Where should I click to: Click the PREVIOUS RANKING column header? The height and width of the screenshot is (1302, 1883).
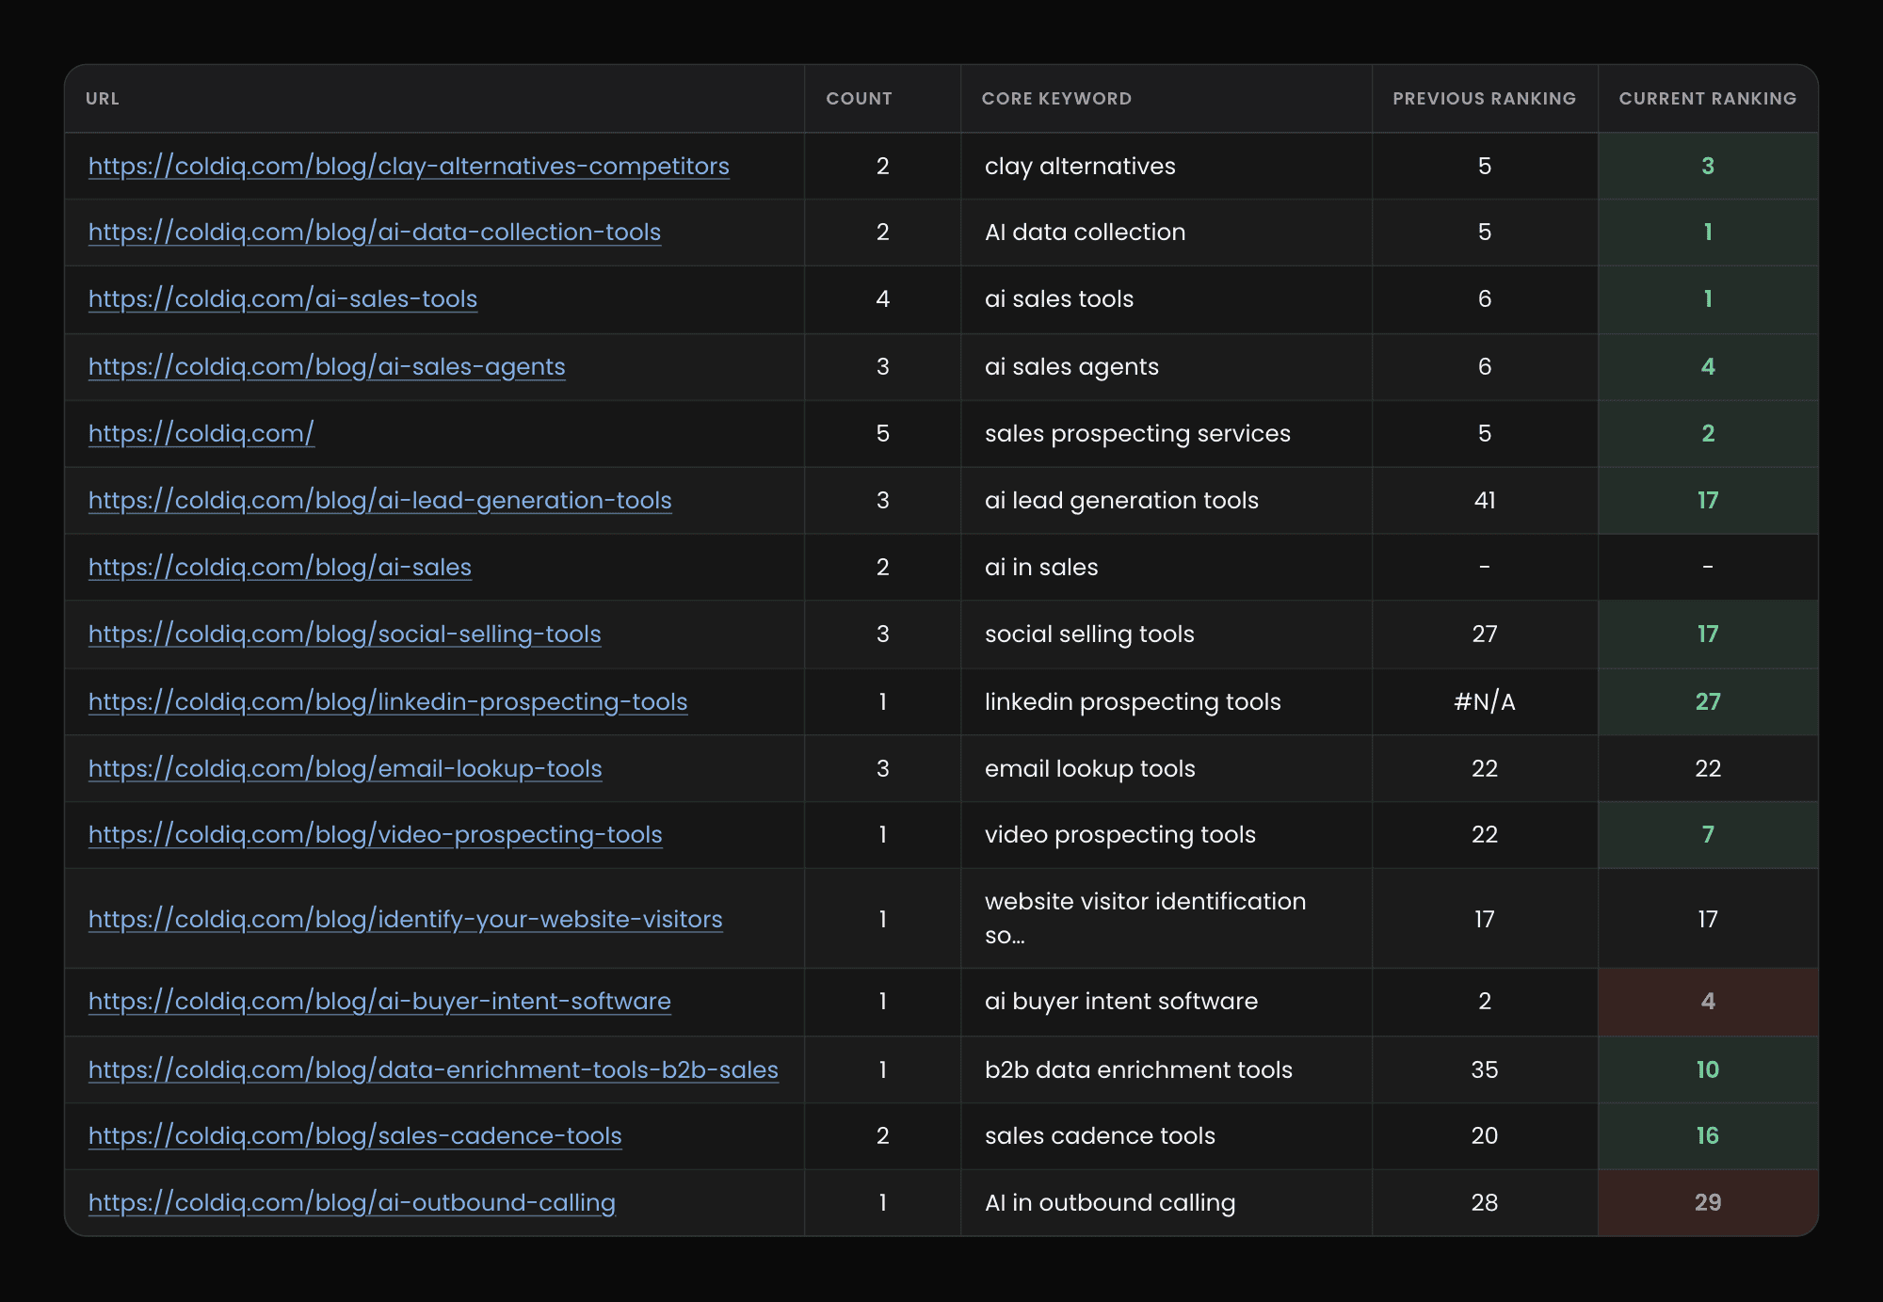[1485, 99]
